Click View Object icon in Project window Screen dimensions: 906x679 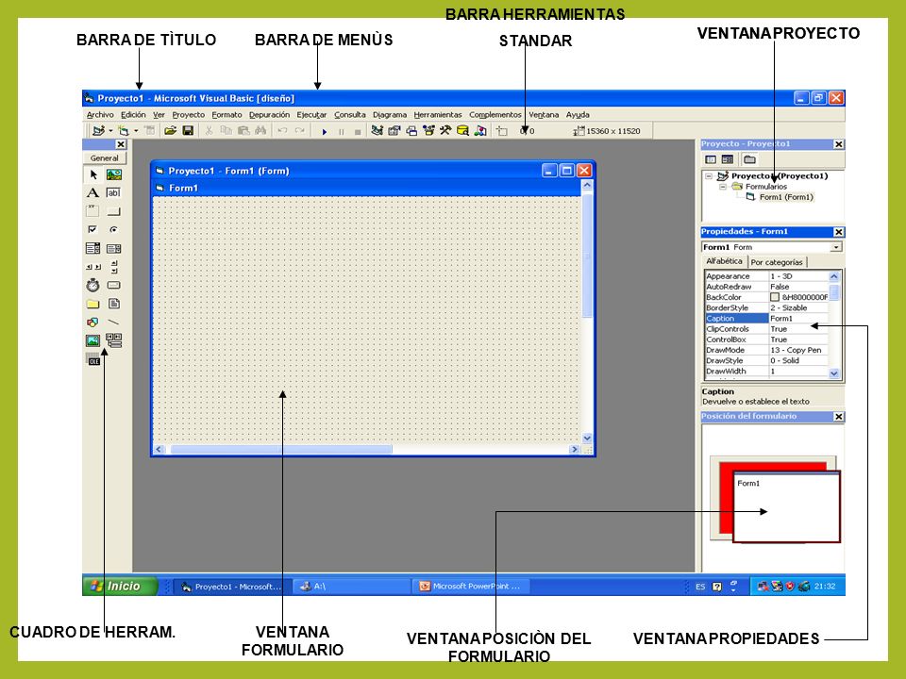pyautogui.click(x=728, y=159)
